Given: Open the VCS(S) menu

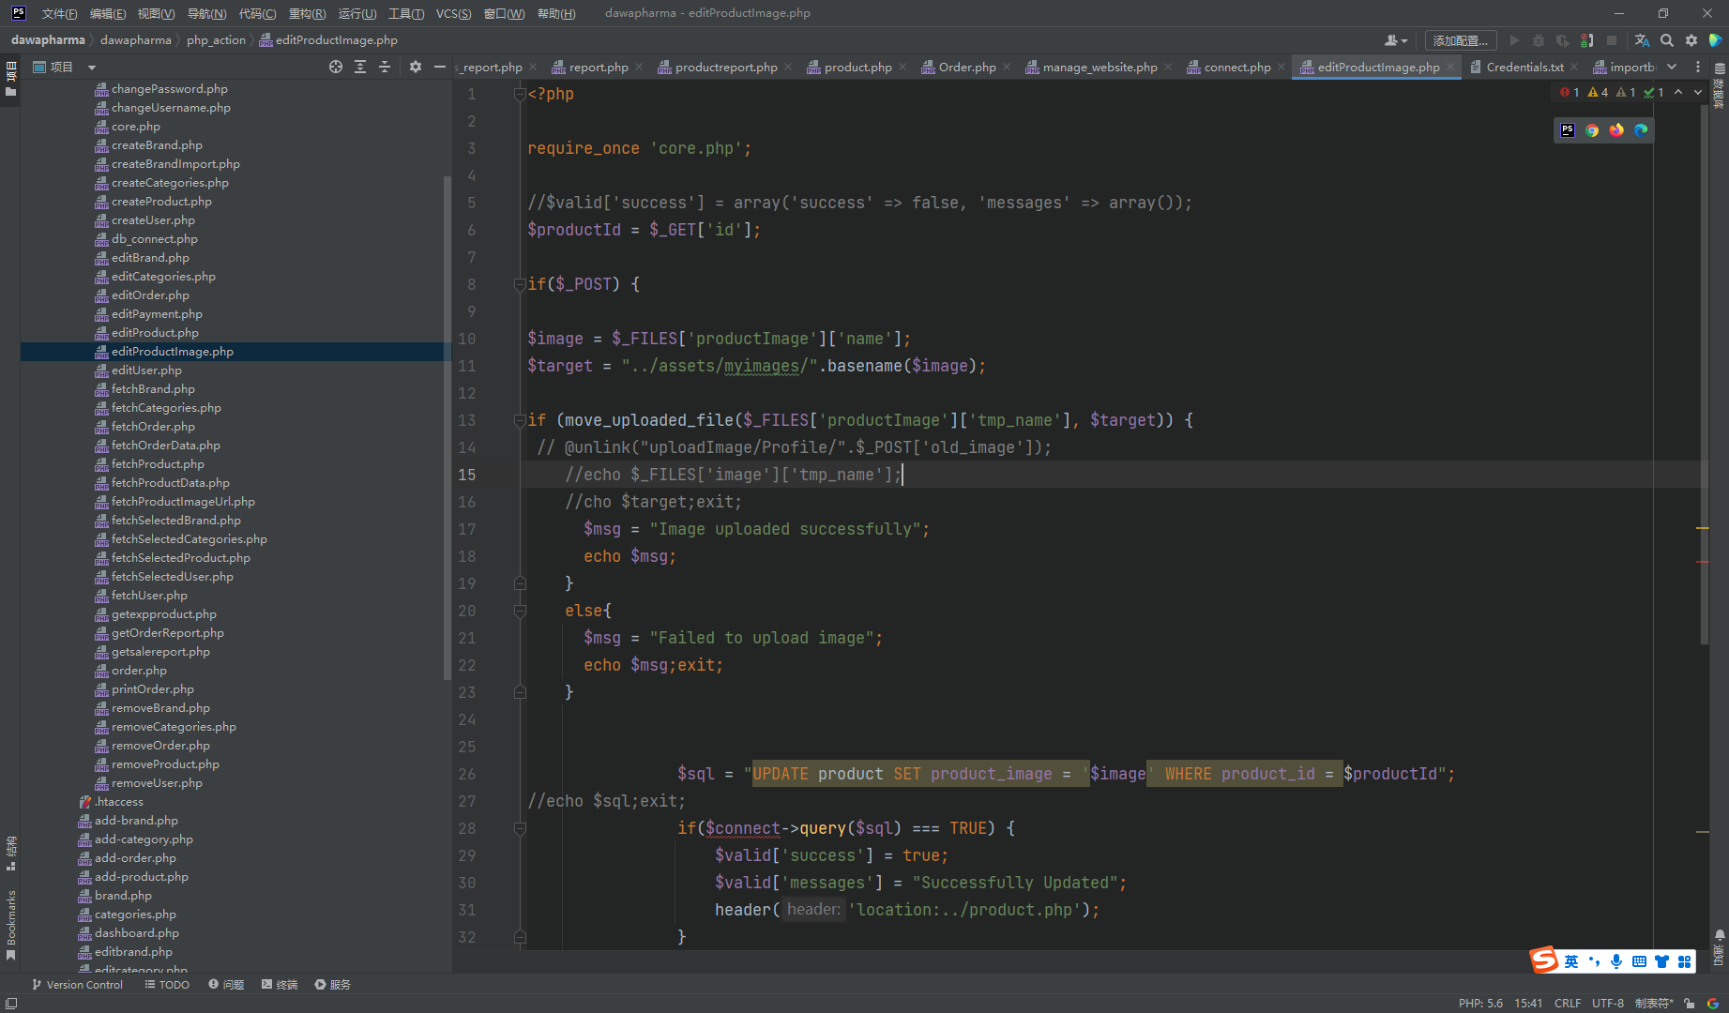Looking at the screenshot, I should [453, 13].
